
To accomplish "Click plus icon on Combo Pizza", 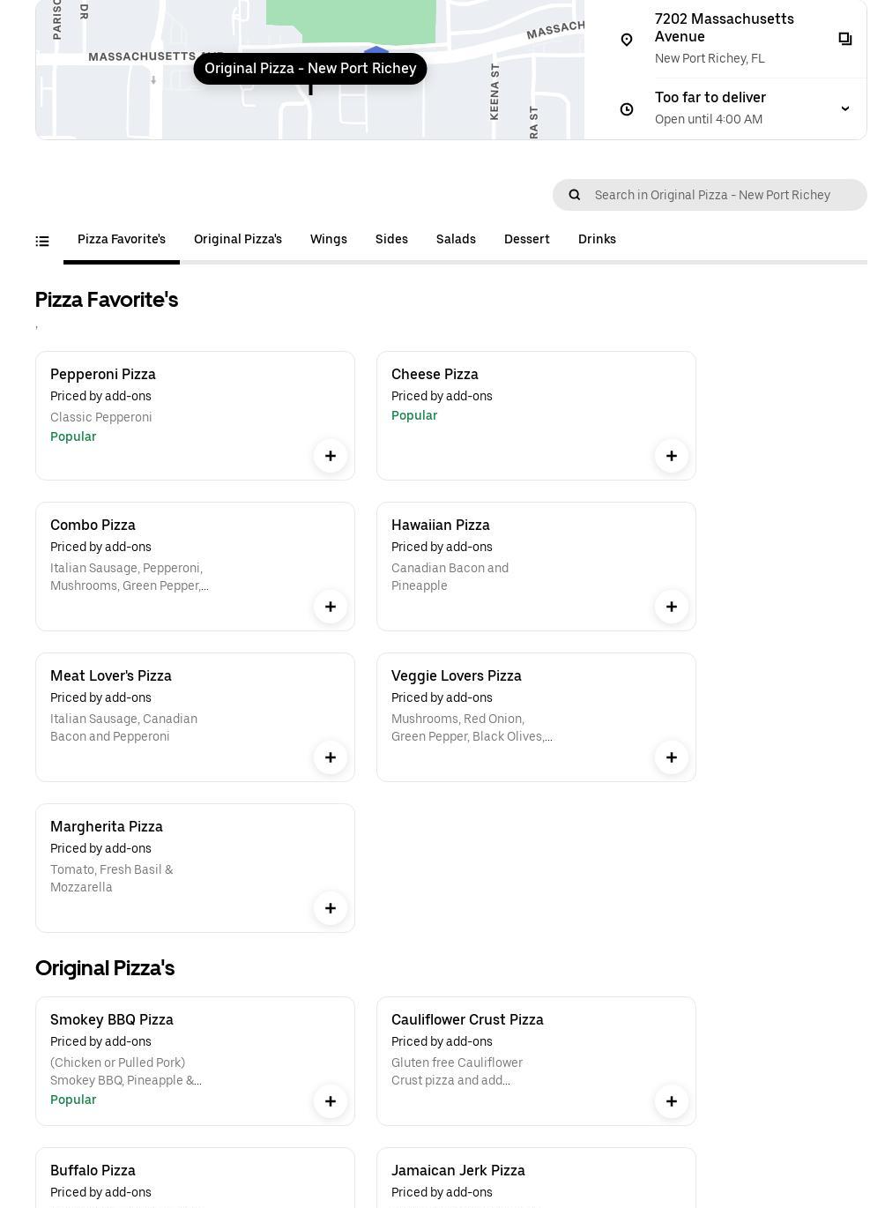I will pos(331,607).
